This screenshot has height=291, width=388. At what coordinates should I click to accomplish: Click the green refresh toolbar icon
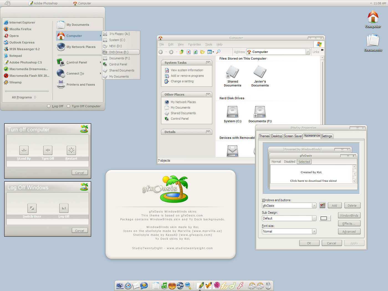[195, 52]
